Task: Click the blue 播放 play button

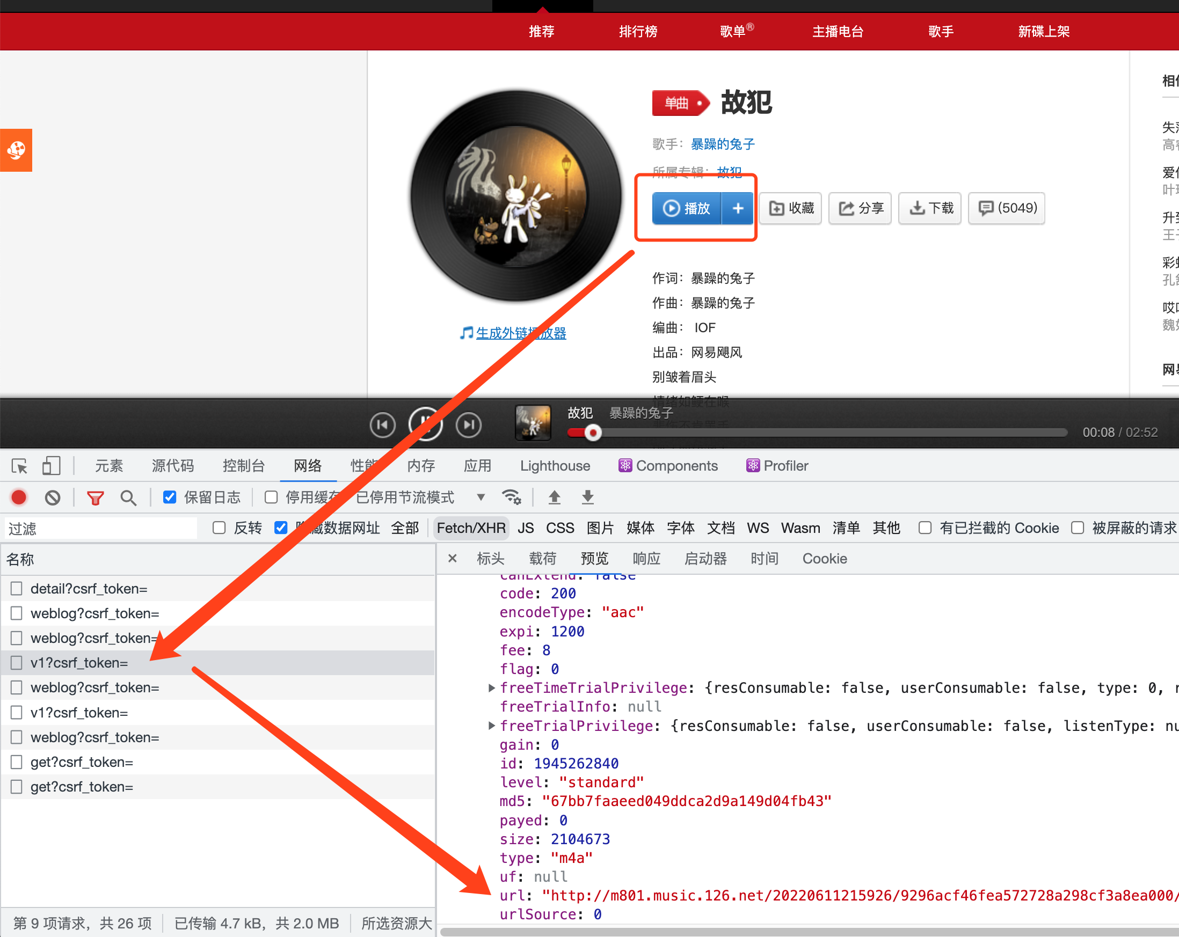Action: pos(687,208)
